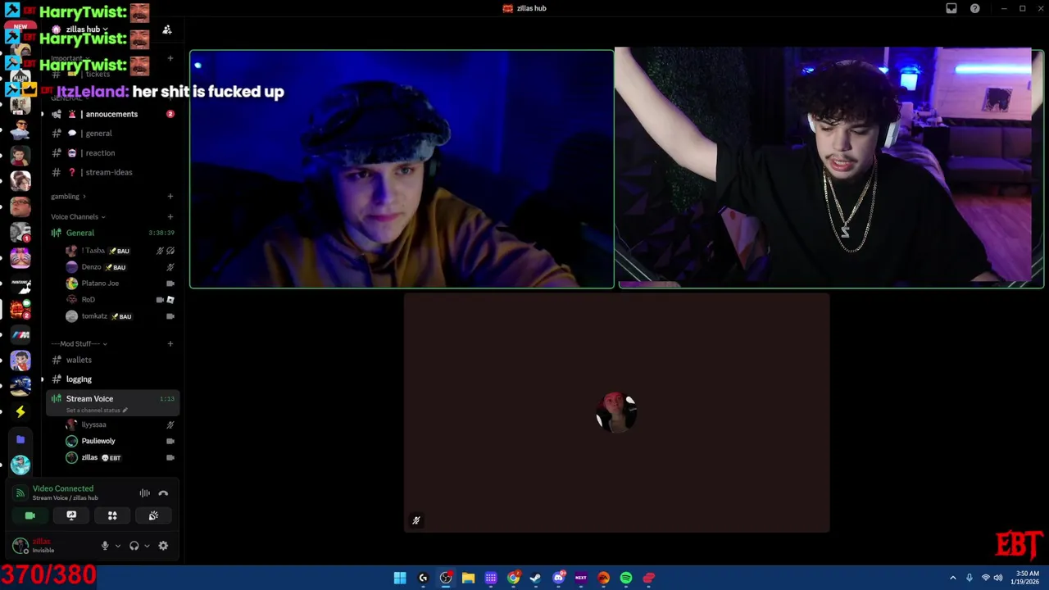Viewport: 1049px width, 590px height.
Task: Open the wallets channel
Action: [112, 361]
